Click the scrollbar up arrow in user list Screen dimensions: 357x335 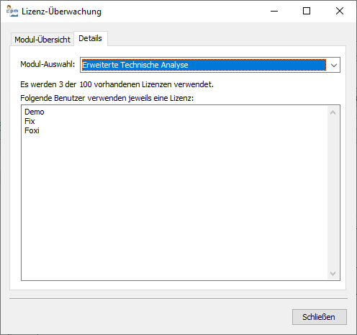coord(333,112)
